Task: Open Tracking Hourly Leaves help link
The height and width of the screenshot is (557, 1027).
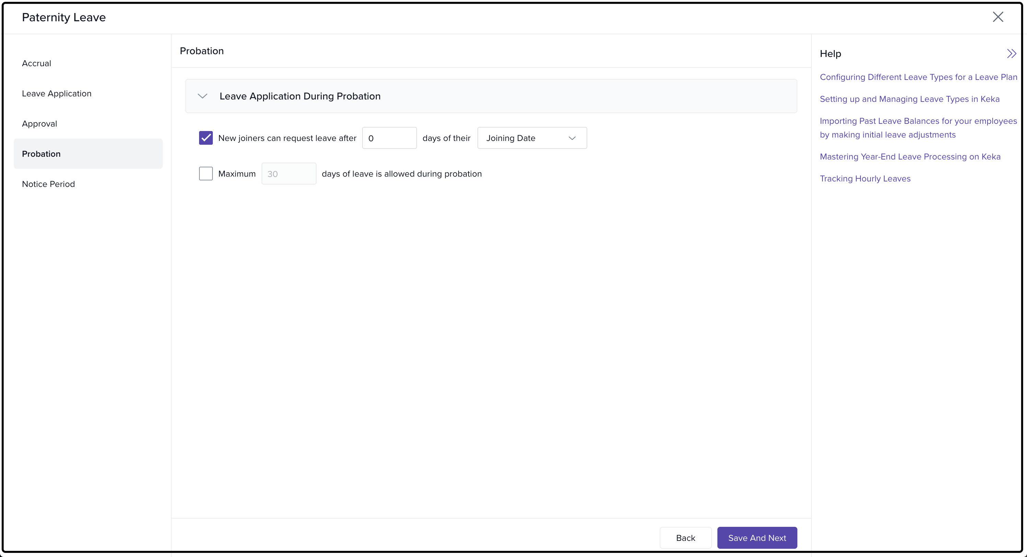Action: (865, 178)
